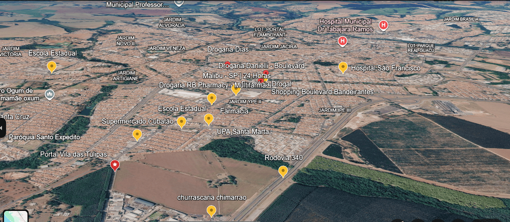Image resolution: width=510 pixels, height=222 pixels.
Task: Select the Drogaria Dias label
Action: [228, 49]
